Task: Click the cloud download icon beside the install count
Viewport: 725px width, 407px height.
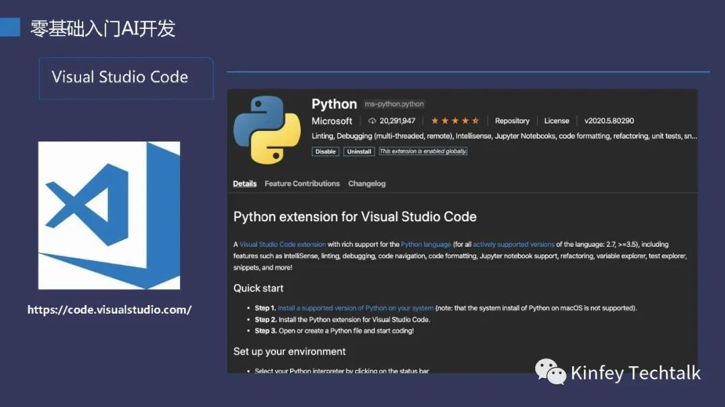Action: [372, 121]
